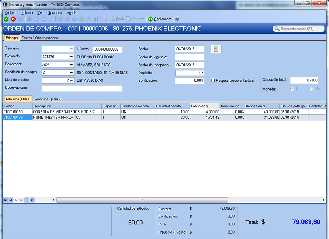Click the grid scrollbar right arrow
Screen dimensions: 329x239
tap(324, 200)
